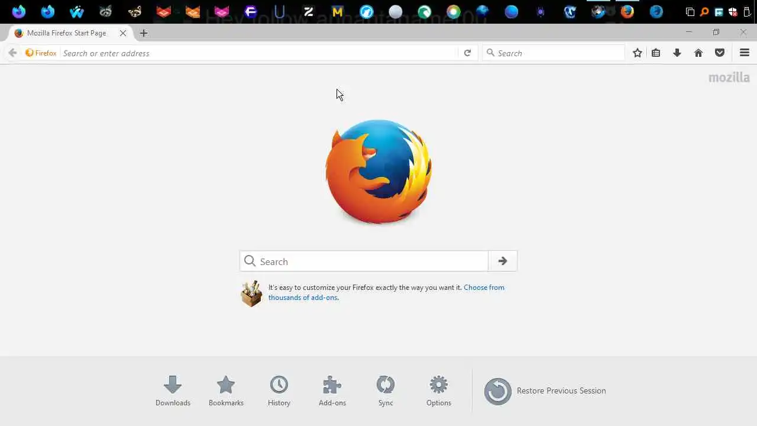Click the red security shield tray icon

(733, 12)
